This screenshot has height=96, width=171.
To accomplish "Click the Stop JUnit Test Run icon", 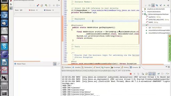I will click(54, 5).
